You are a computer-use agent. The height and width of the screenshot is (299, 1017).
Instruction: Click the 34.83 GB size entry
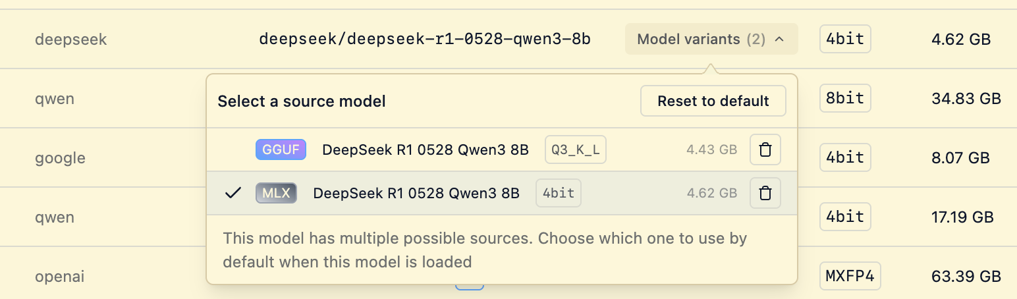tap(966, 99)
